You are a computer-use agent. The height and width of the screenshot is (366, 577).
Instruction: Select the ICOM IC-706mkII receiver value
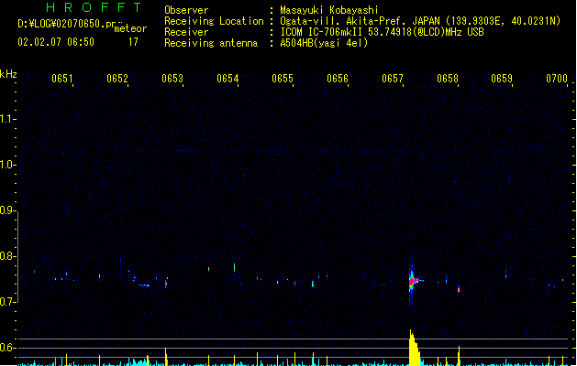click(382, 32)
